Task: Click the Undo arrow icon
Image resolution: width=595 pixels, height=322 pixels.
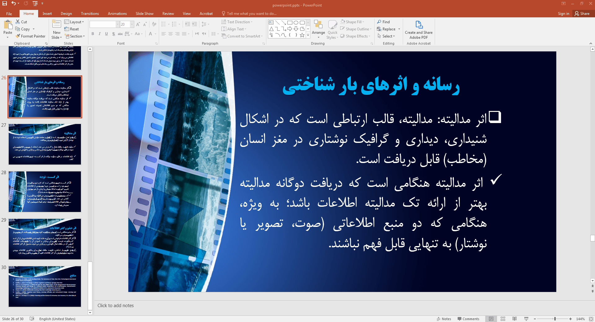Action: click(13, 3)
